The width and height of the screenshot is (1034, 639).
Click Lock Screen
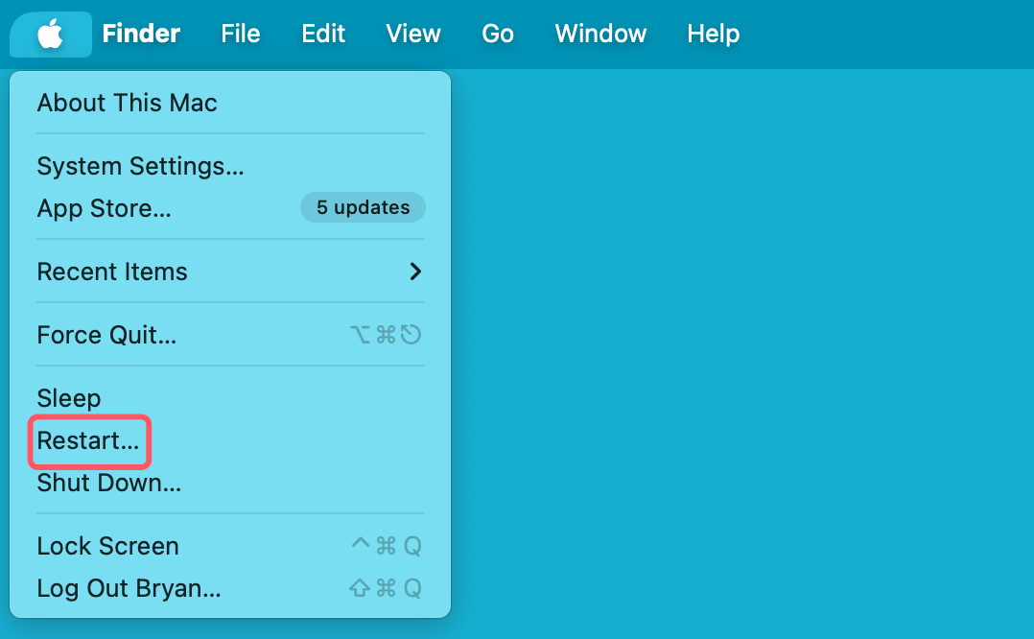click(107, 546)
